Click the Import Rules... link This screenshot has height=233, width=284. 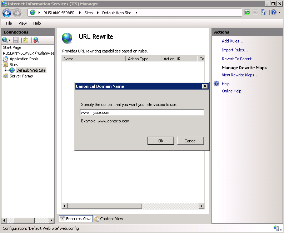pos(235,50)
